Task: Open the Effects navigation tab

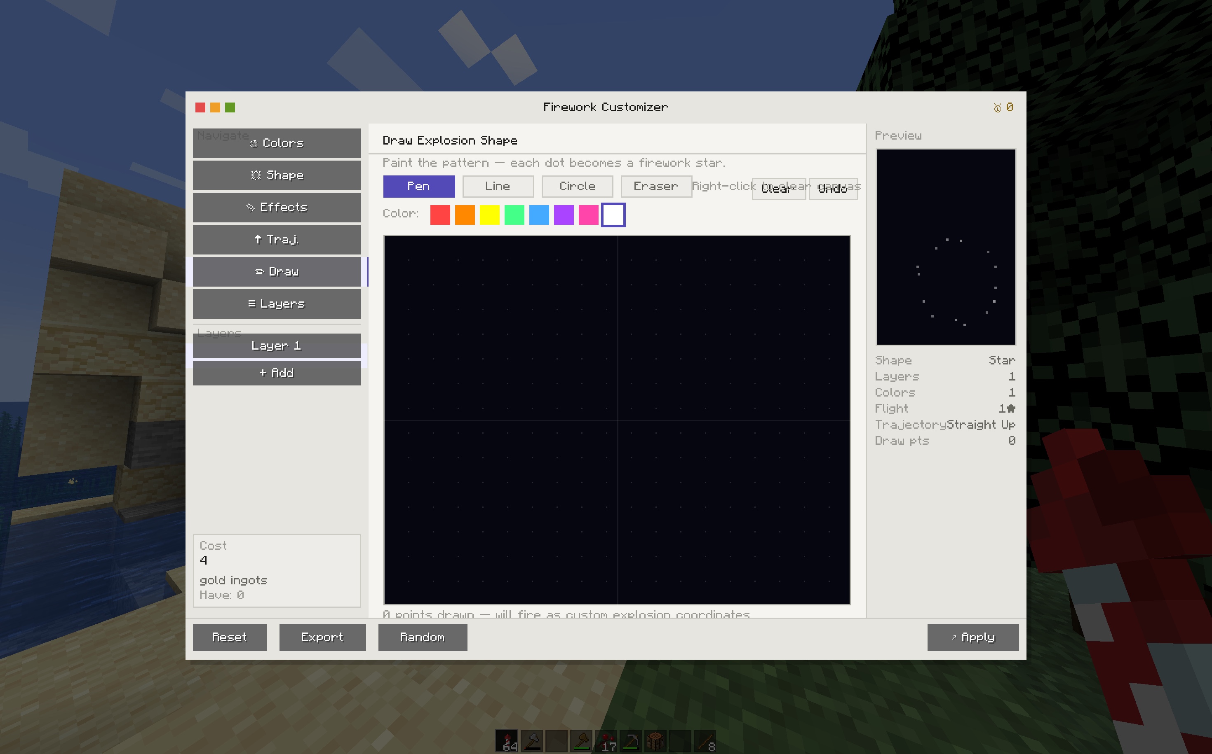Action: tap(277, 208)
